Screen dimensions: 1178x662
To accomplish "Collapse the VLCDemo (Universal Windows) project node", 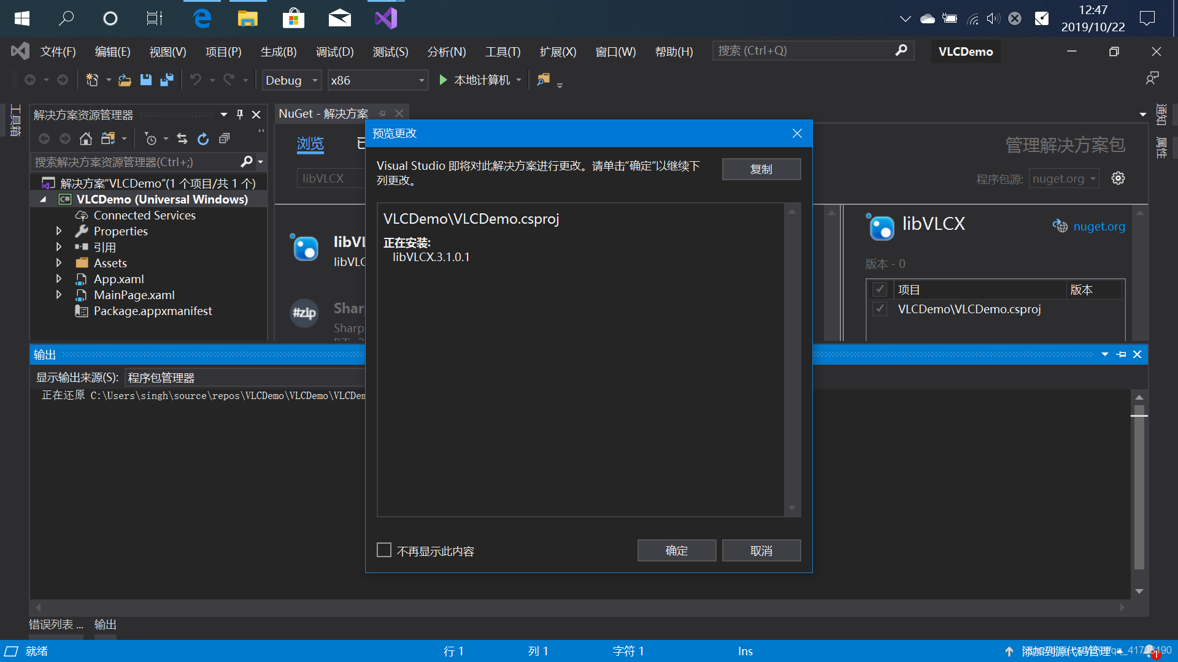I will point(43,199).
